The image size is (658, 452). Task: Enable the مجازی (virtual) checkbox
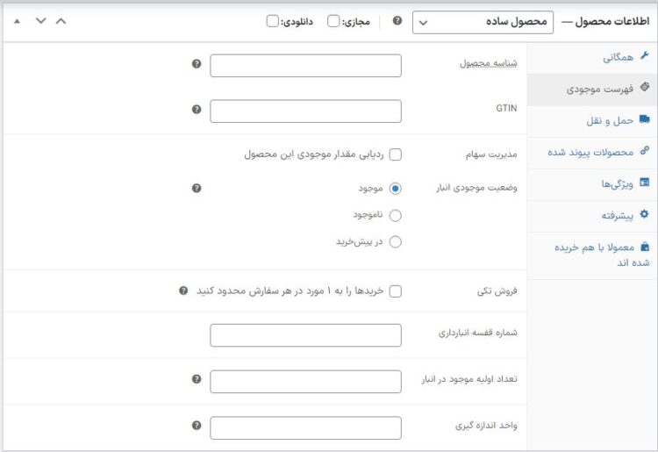point(333,21)
